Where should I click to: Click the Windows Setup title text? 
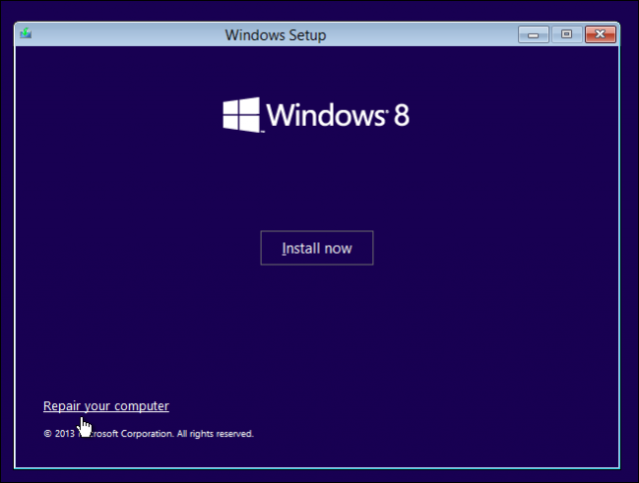pyautogui.click(x=276, y=35)
